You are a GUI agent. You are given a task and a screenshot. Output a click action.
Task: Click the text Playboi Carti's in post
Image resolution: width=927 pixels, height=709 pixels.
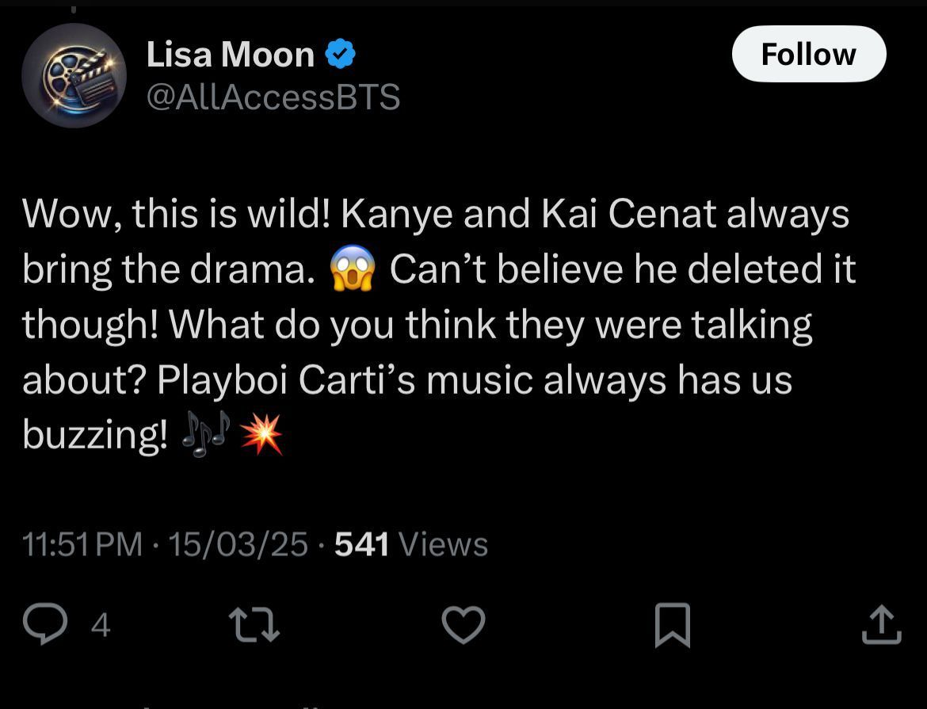[x=287, y=379]
